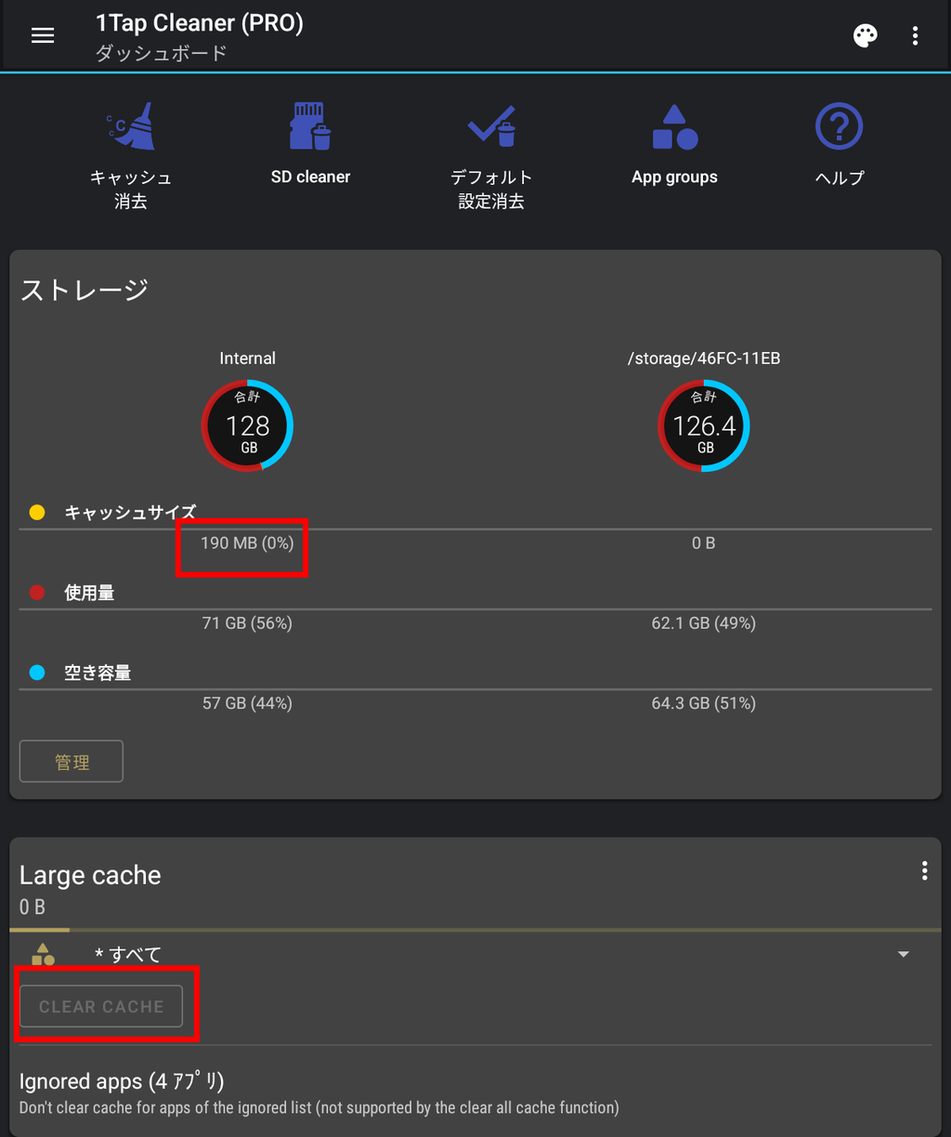The width and height of the screenshot is (951, 1137).
Task: Tap the Large cache progress bar
Action: pyautogui.click(x=475, y=929)
